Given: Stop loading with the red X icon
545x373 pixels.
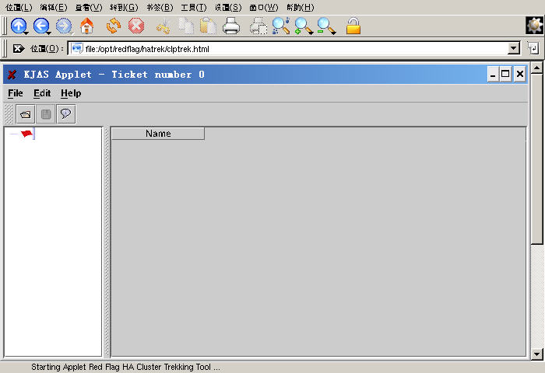Looking at the screenshot, I should (x=136, y=26).
